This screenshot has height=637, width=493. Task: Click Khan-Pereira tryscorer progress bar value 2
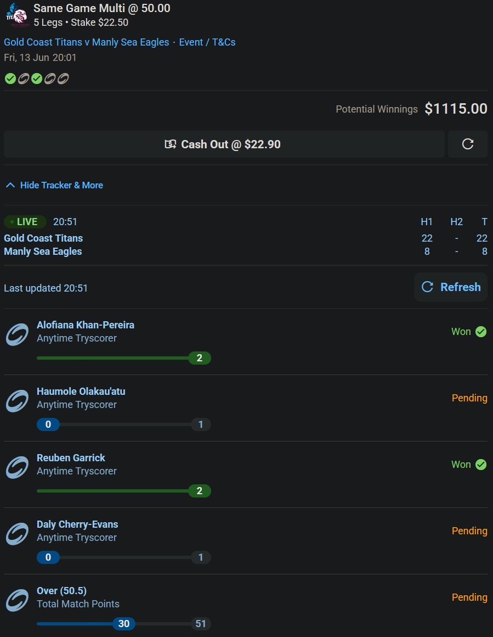[200, 358]
